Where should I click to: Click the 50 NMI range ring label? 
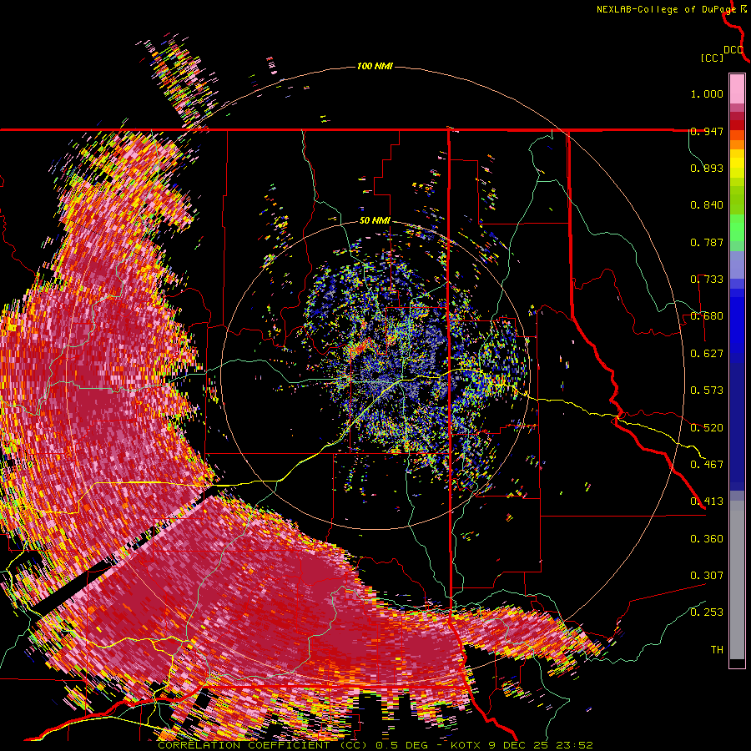(x=375, y=220)
